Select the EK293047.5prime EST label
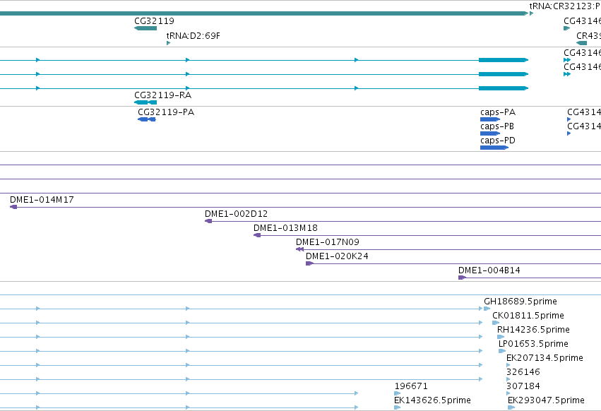Viewport: 601px width, 411px height. tap(546, 400)
